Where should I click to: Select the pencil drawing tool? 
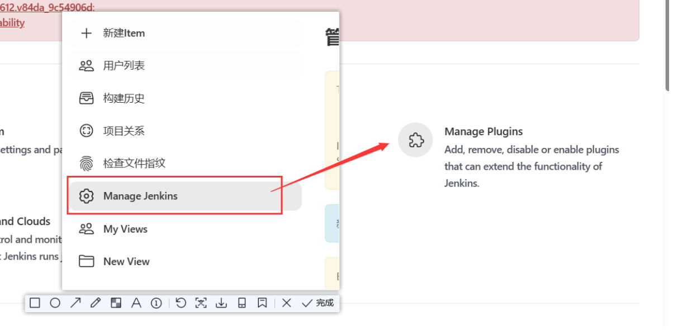pyautogui.click(x=96, y=303)
